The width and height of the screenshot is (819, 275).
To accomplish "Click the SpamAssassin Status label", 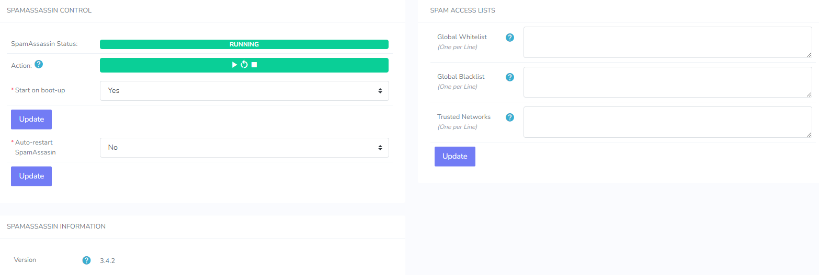I will pos(44,44).
